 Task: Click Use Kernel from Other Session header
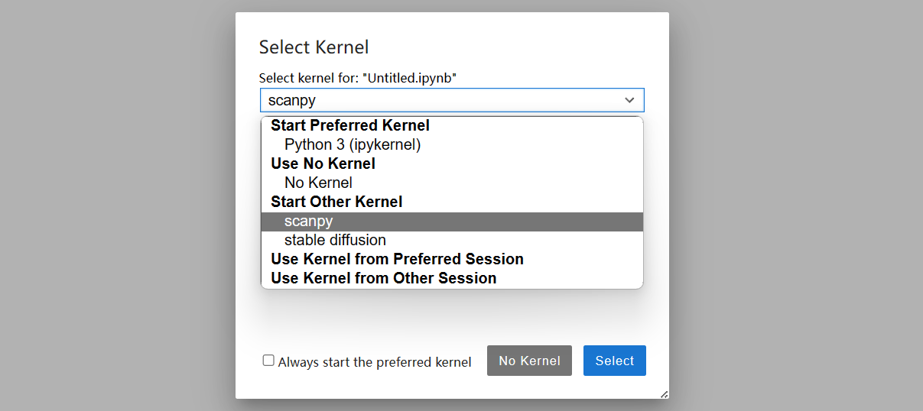pos(384,278)
